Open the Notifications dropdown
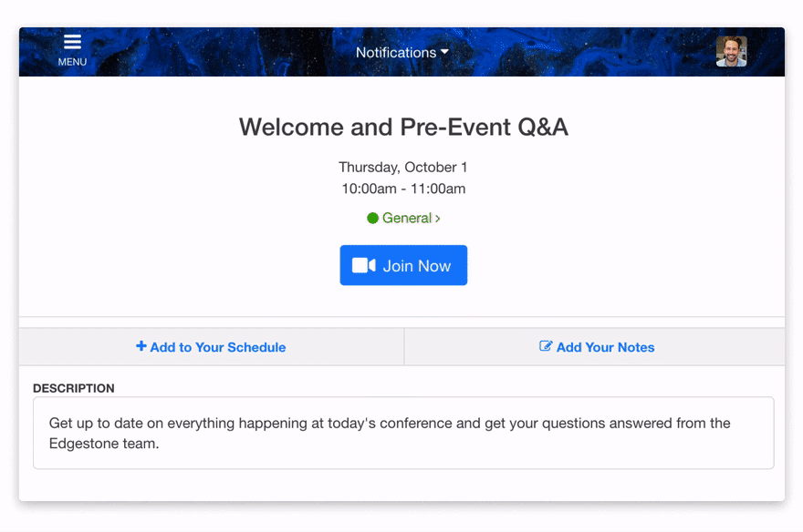This screenshot has height=532, width=803. click(402, 52)
